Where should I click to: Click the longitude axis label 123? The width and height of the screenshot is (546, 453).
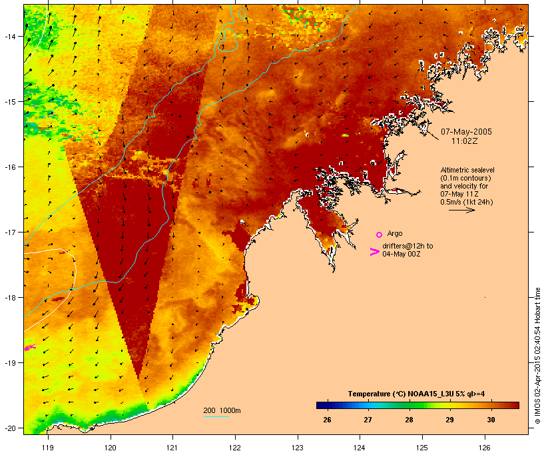pyautogui.click(x=298, y=448)
